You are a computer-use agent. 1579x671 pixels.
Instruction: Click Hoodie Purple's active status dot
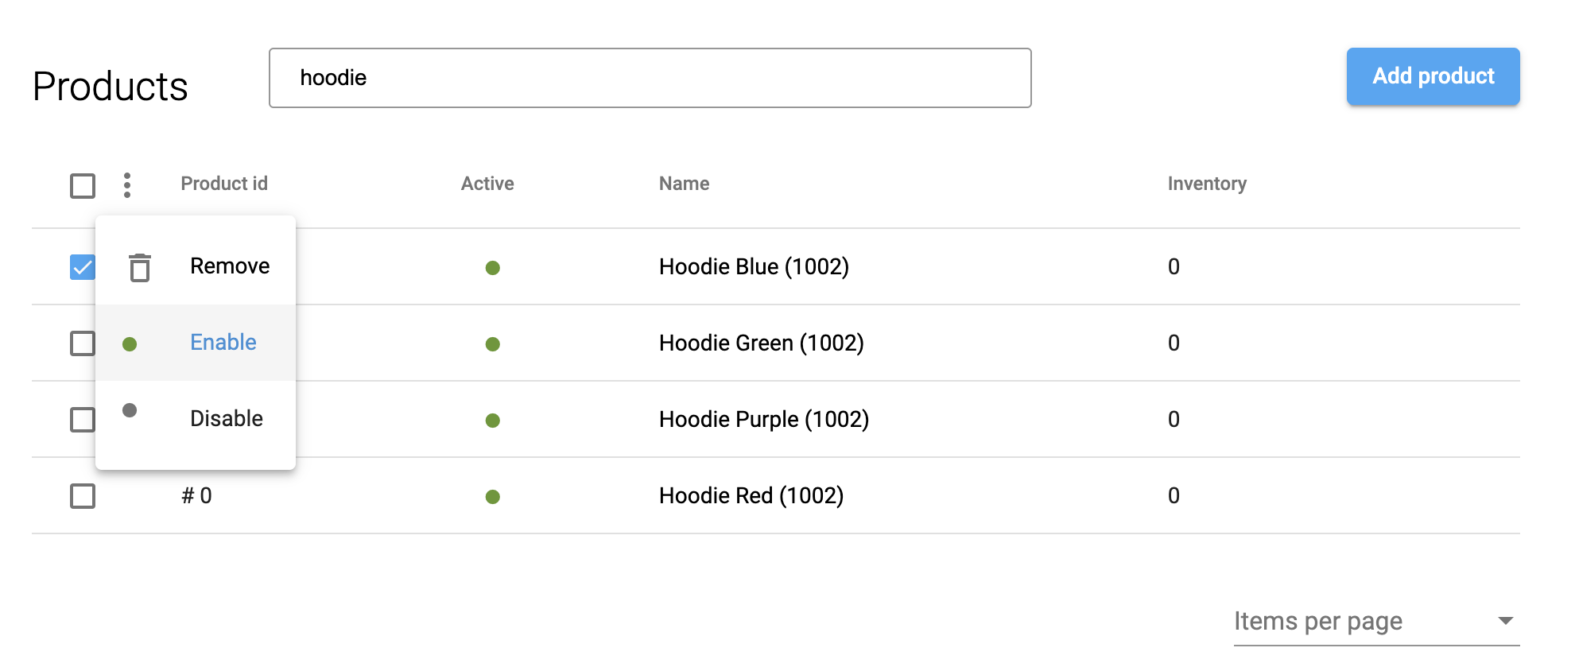point(492,421)
